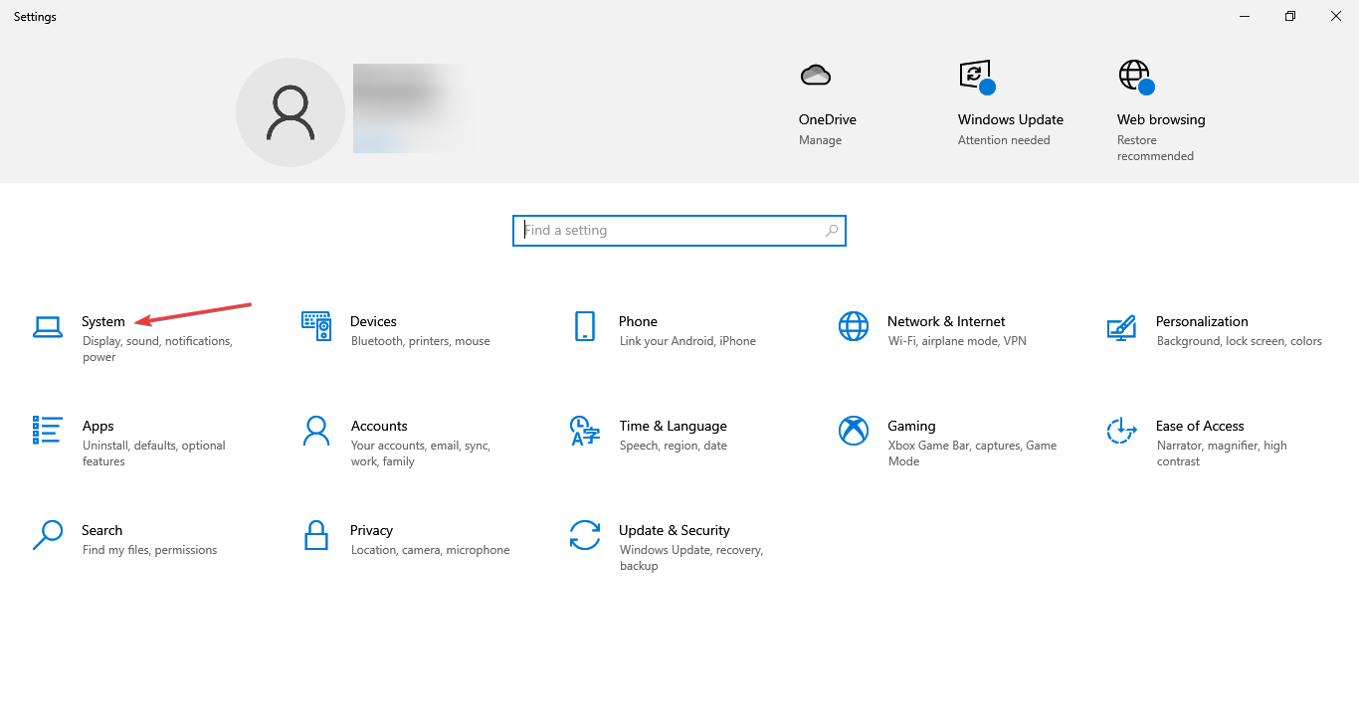1359x724 pixels.
Task: Click the Devices keyboard icon
Action: (x=316, y=325)
